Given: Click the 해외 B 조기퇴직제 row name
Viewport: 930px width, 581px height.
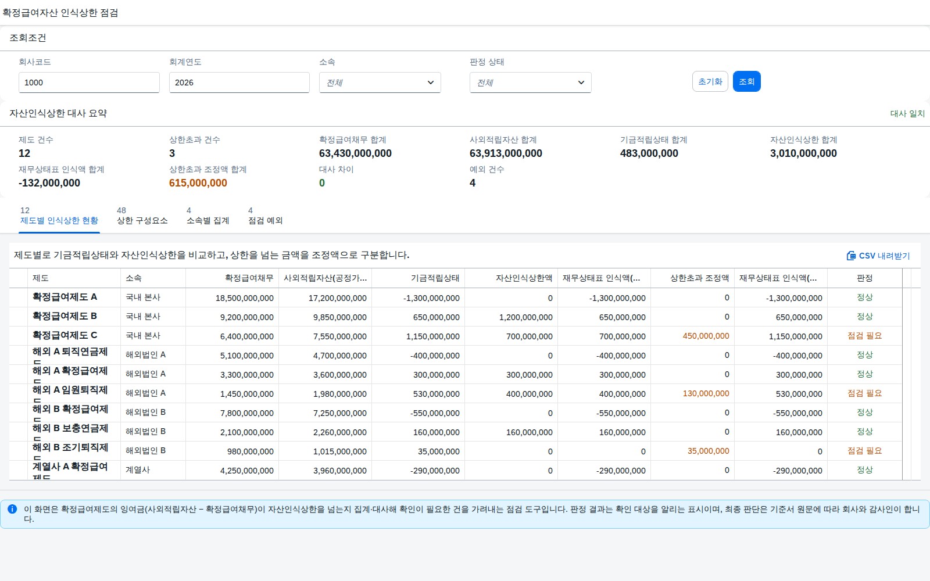Looking at the screenshot, I should click(x=70, y=447).
